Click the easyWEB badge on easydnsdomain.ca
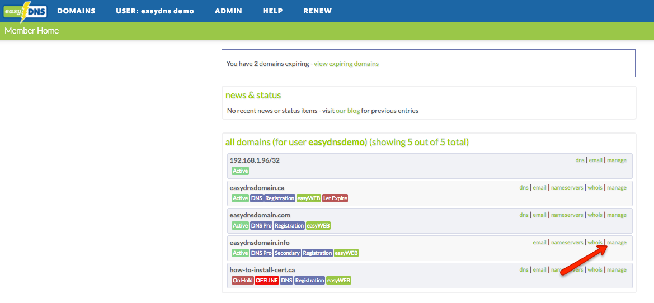Screen dimensions: 654x303 [x=309, y=198]
